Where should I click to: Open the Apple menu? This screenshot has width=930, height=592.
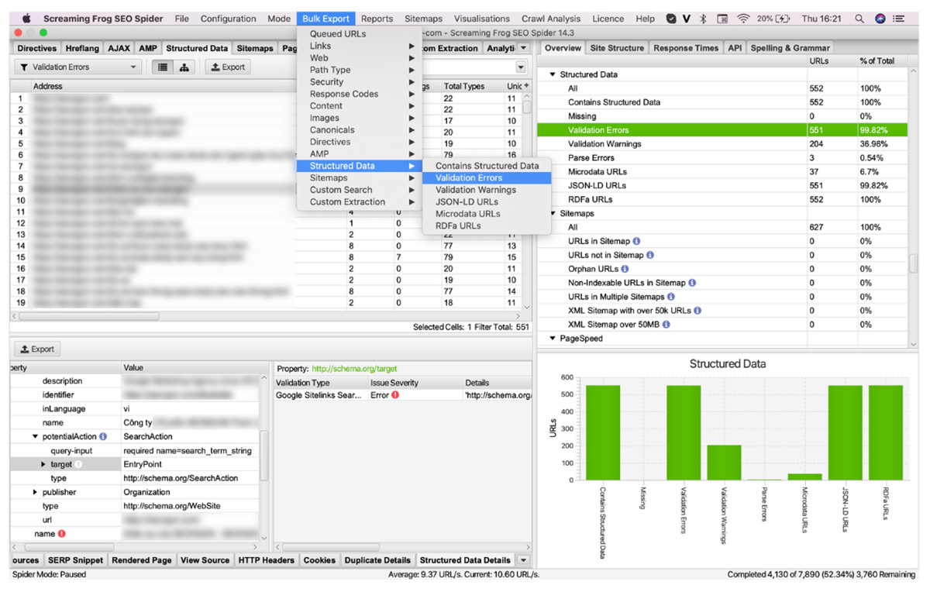tap(26, 19)
